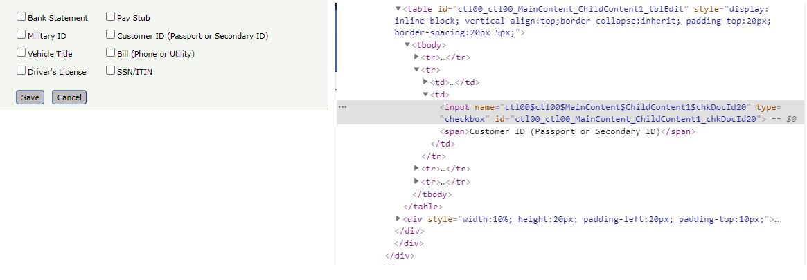Expand the collapsed td node
The height and width of the screenshot is (280, 807).
(425, 82)
